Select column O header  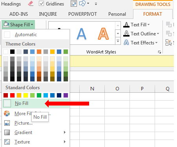117,89
